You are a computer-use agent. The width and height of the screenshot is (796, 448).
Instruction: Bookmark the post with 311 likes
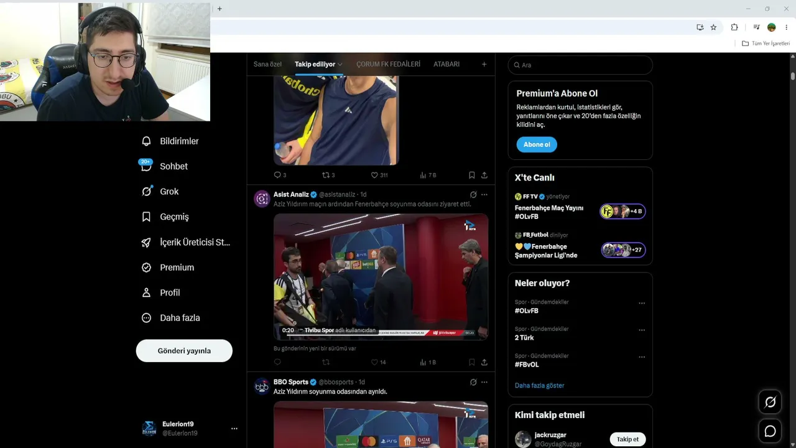[x=471, y=175]
